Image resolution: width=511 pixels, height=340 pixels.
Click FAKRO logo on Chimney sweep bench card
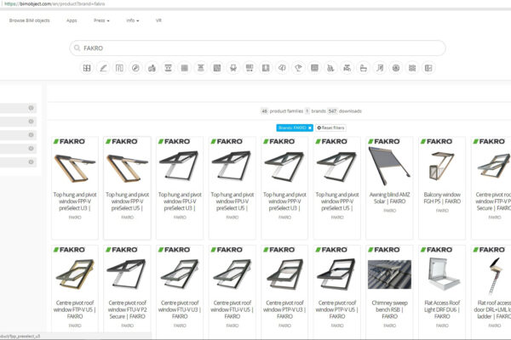click(x=384, y=250)
